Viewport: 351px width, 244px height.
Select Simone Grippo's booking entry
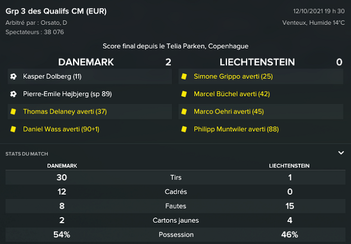[233, 76]
